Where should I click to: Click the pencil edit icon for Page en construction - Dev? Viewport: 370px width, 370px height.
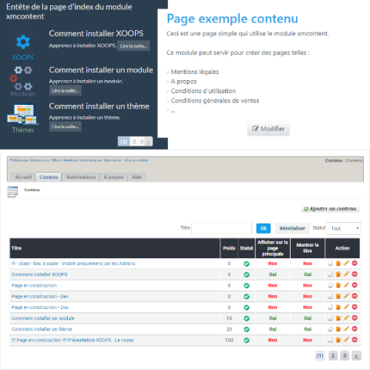click(x=346, y=296)
